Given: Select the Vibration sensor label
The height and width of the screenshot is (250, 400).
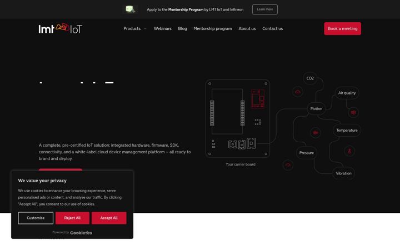Looking at the screenshot, I should tap(343, 173).
